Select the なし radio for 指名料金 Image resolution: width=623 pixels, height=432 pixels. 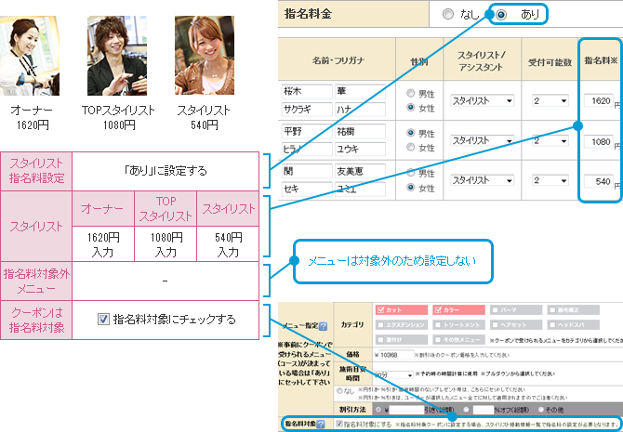click(449, 15)
